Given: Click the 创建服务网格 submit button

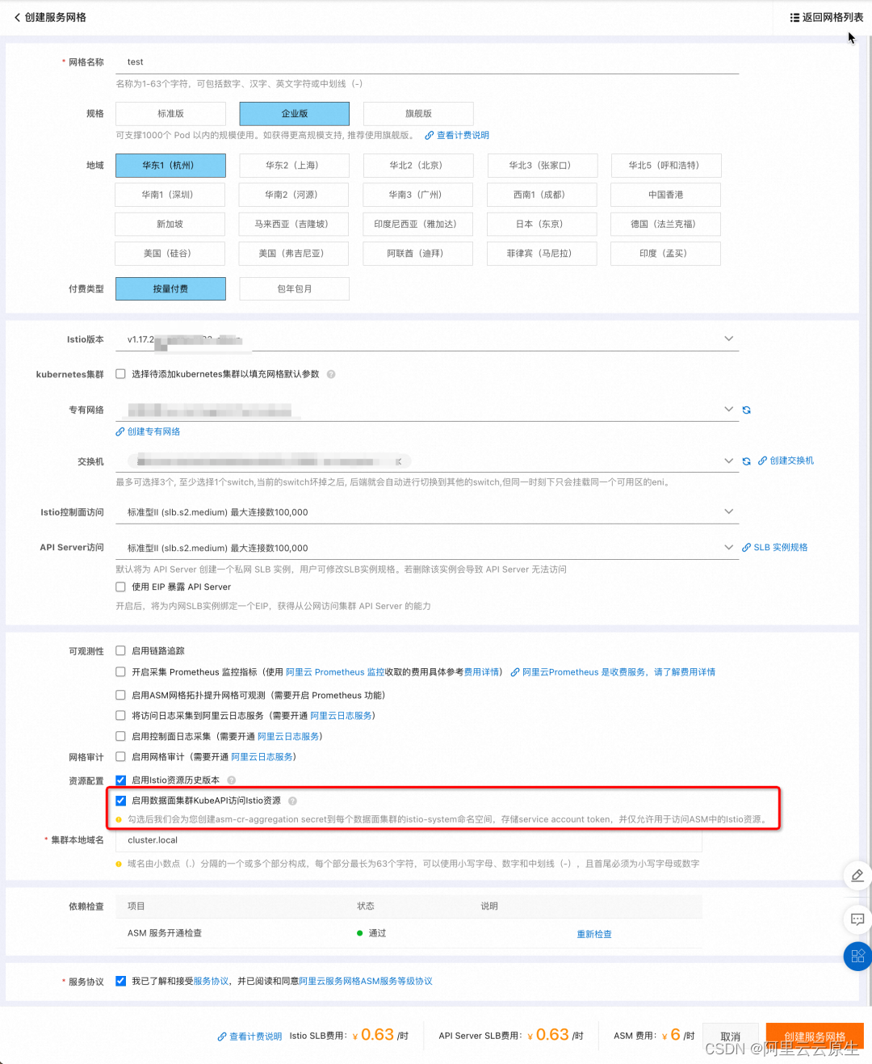Looking at the screenshot, I should (x=814, y=1035).
